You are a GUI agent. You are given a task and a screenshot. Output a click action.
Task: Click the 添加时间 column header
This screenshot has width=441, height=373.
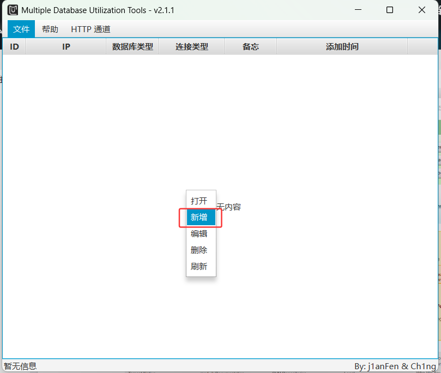(x=342, y=47)
